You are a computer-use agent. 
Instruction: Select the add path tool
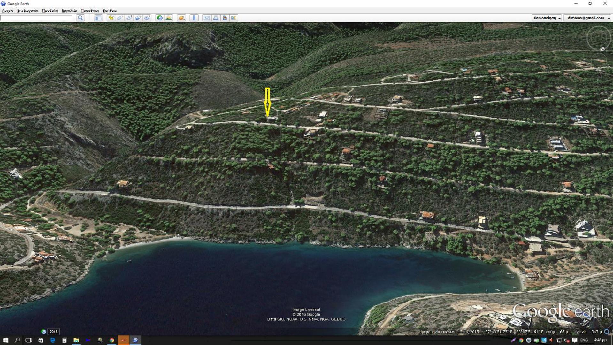click(x=129, y=18)
